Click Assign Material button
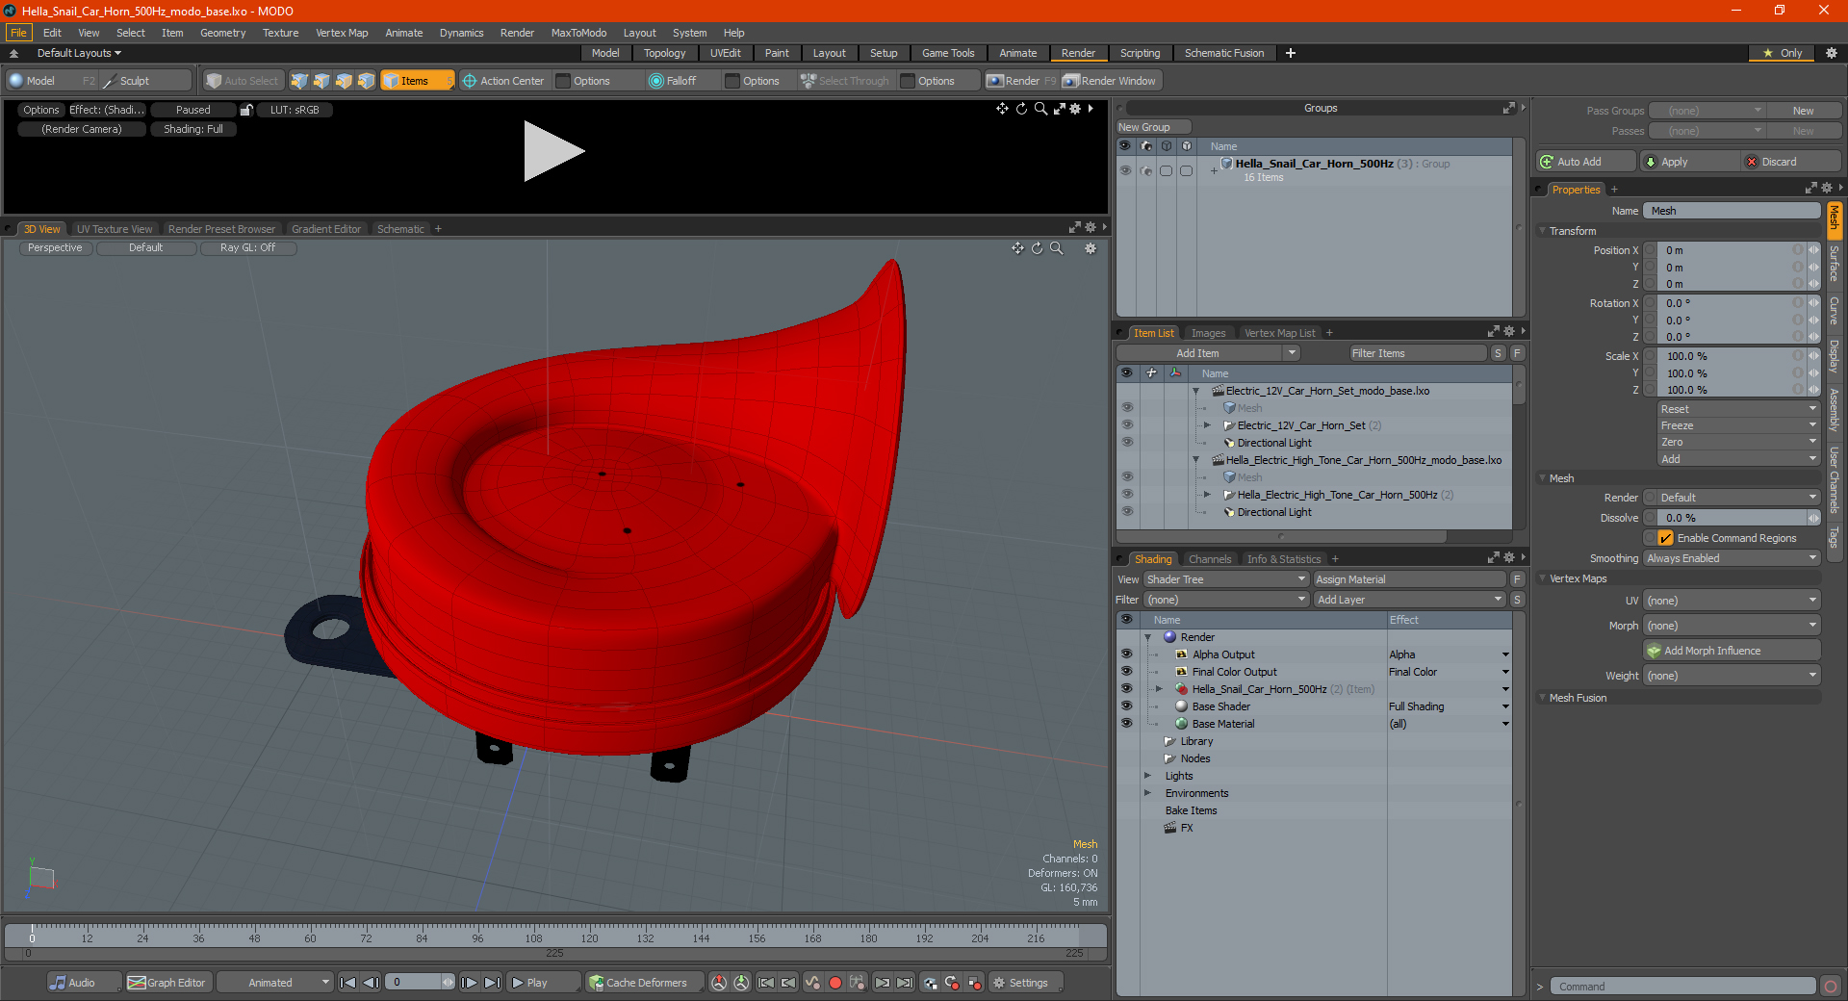Viewport: 1848px width, 1001px height. tap(1409, 579)
